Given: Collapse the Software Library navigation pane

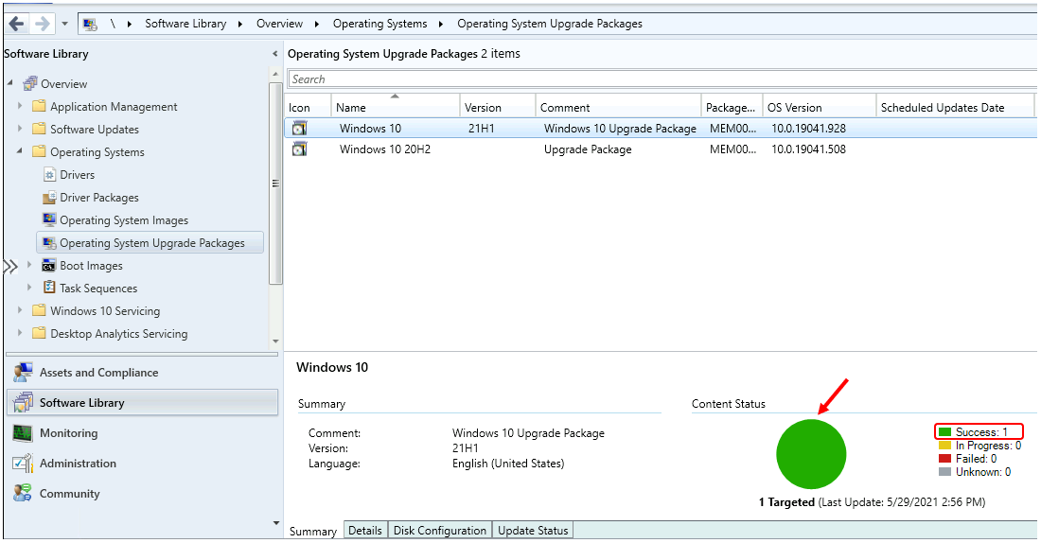Looking at the screenshot, I should coord(274,54).
